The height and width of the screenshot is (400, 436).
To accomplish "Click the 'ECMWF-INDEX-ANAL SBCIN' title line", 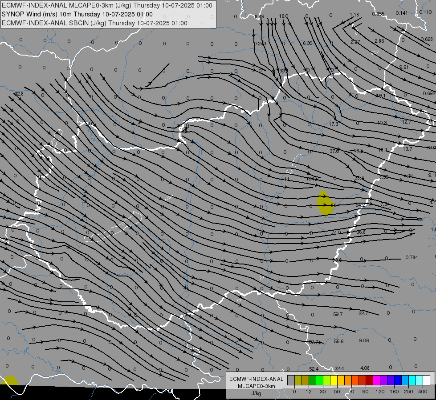I will 94,23.
